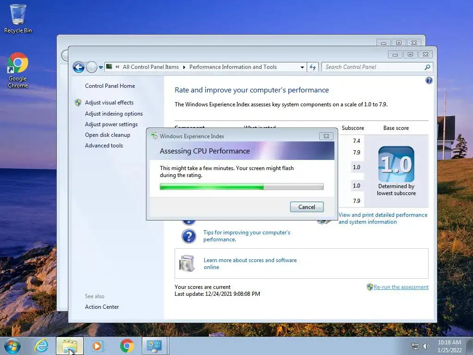Click the 7.4 subscore value

[356, 141]
